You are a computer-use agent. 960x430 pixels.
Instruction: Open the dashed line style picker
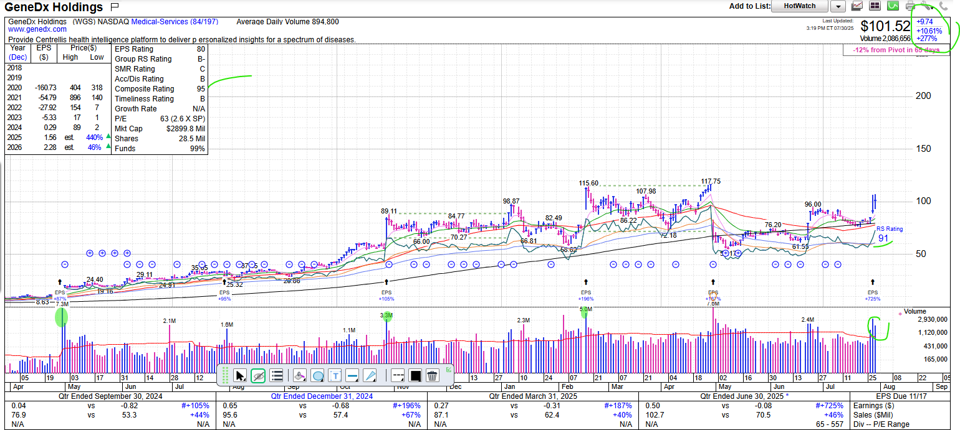pos(398,375)
